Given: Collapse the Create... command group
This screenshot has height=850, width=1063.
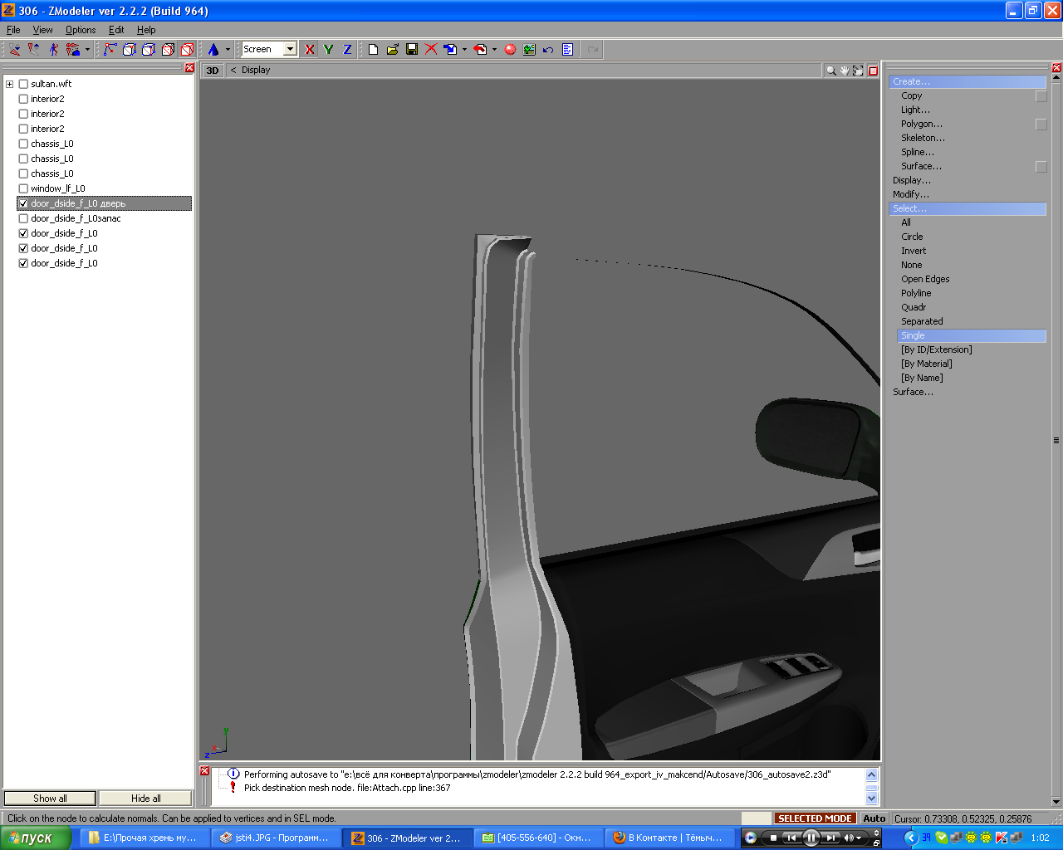Looking at the screenshot, I should tap(967, 81).
